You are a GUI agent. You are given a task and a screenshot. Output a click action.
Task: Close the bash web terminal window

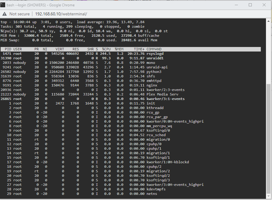coord(264,5)
